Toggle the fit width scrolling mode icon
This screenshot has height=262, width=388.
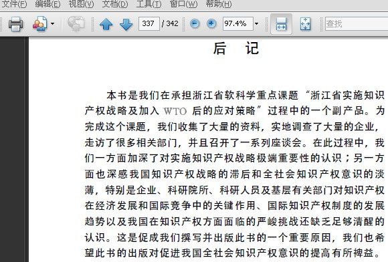[x=281, y=24]
